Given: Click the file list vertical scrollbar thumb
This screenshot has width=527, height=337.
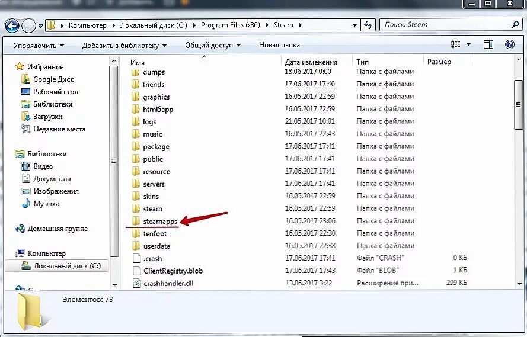Looking at the screenshot, I should tap(518, 105).
